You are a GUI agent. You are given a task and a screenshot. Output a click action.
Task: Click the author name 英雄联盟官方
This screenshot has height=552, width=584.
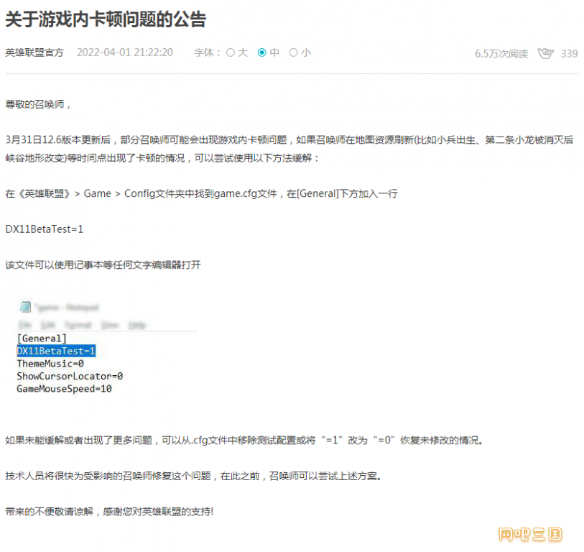coord(34,52)
